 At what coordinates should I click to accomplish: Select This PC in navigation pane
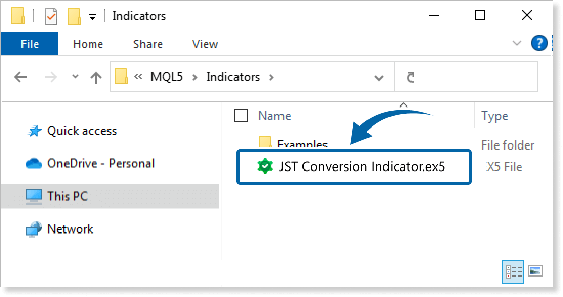68,196
